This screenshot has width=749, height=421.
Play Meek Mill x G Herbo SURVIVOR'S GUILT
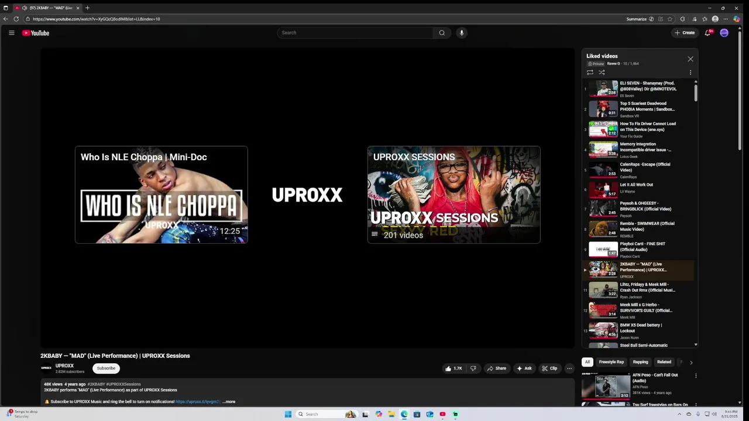tap(638, 311)
